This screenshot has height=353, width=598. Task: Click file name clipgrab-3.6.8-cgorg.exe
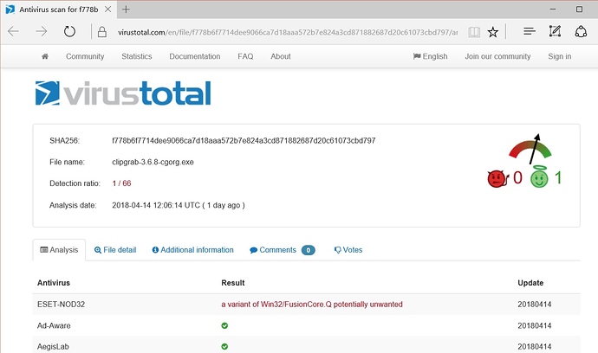pos(153,162)
